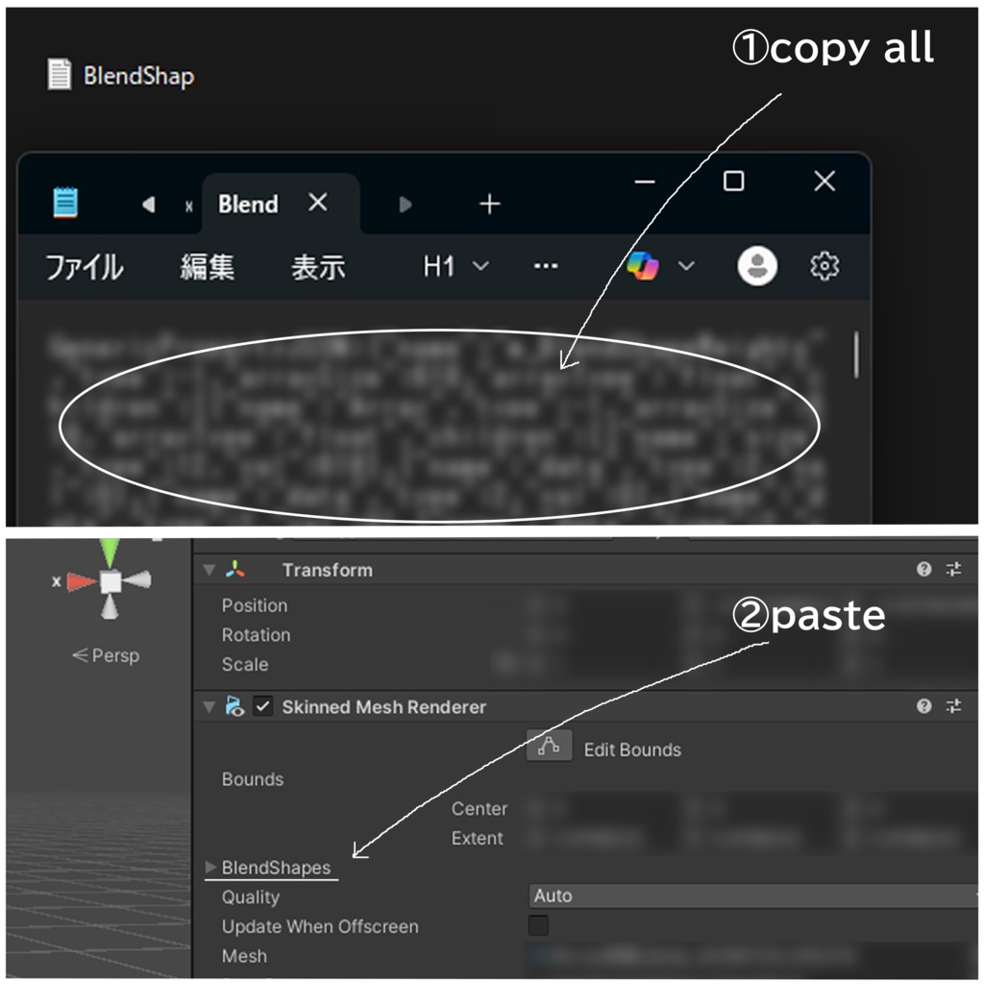984x984 pixels.
Task: Add a new Notepad tab
Action: 489,204
